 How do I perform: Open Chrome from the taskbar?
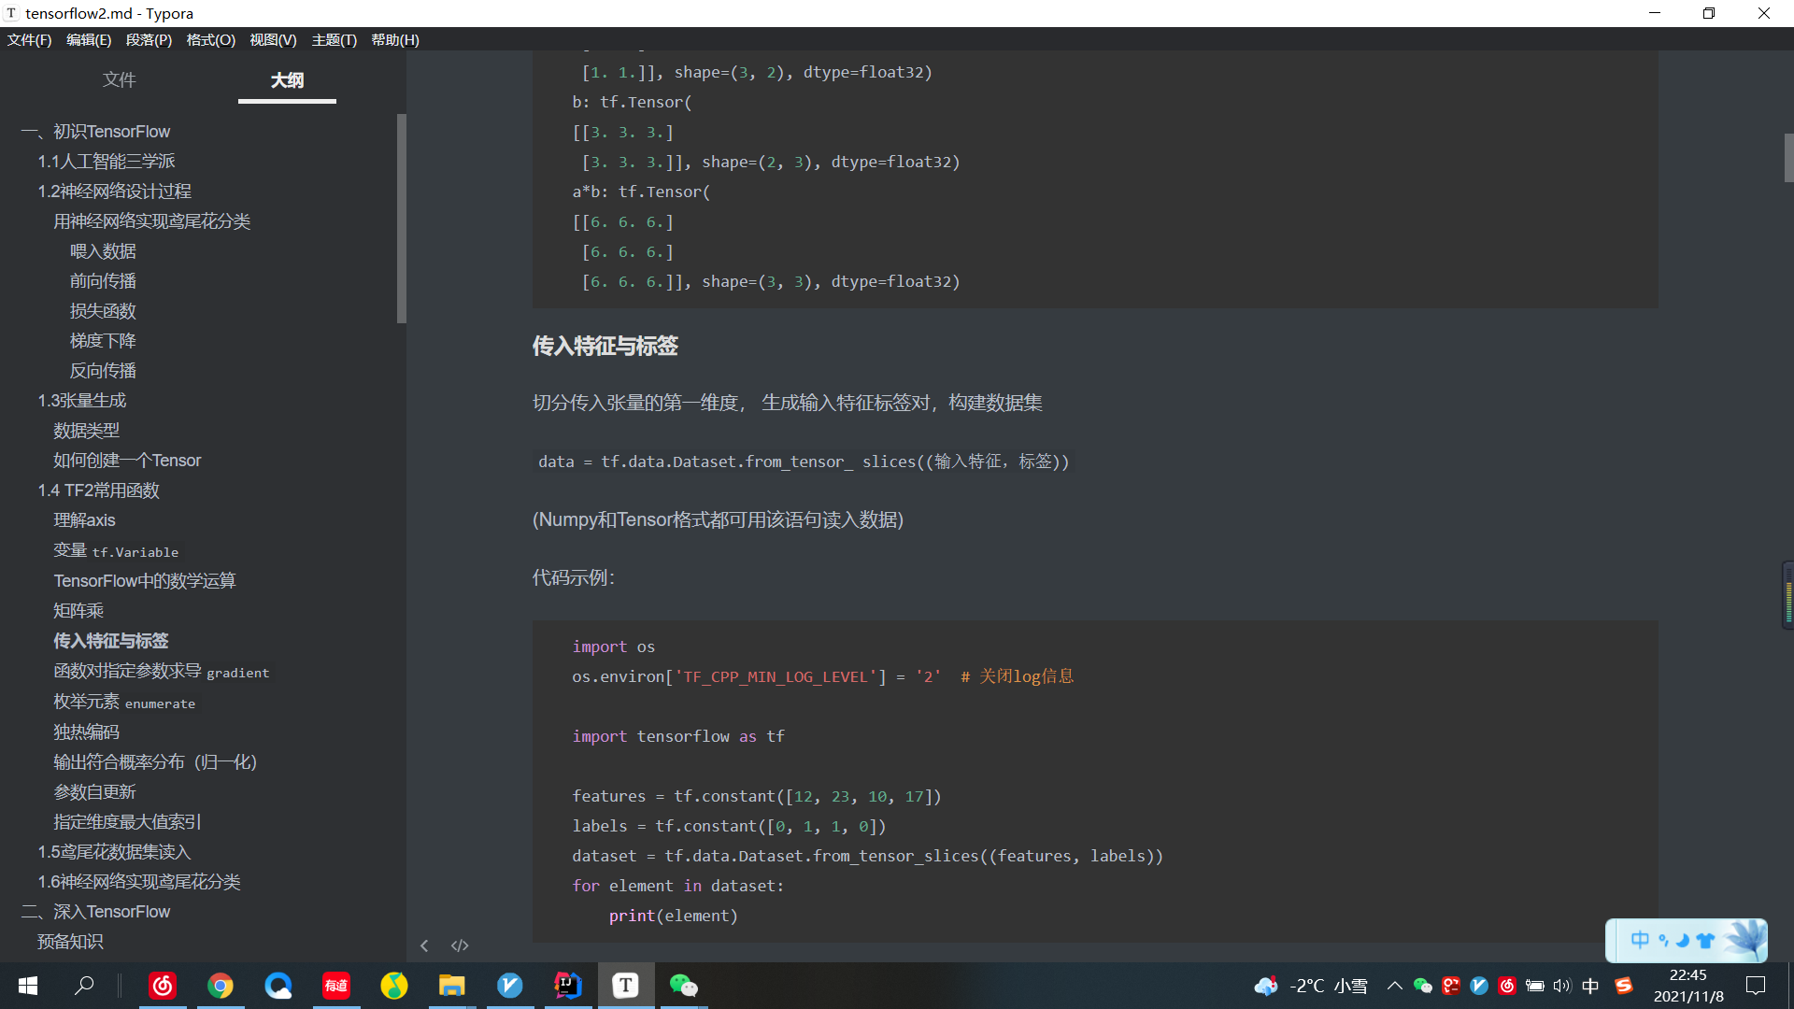pos(221,986)
